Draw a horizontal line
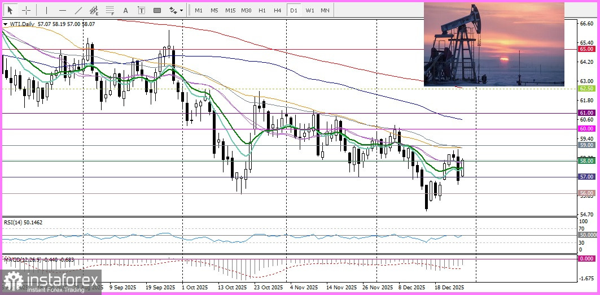The image size is (600, 295). click(63, 10)
